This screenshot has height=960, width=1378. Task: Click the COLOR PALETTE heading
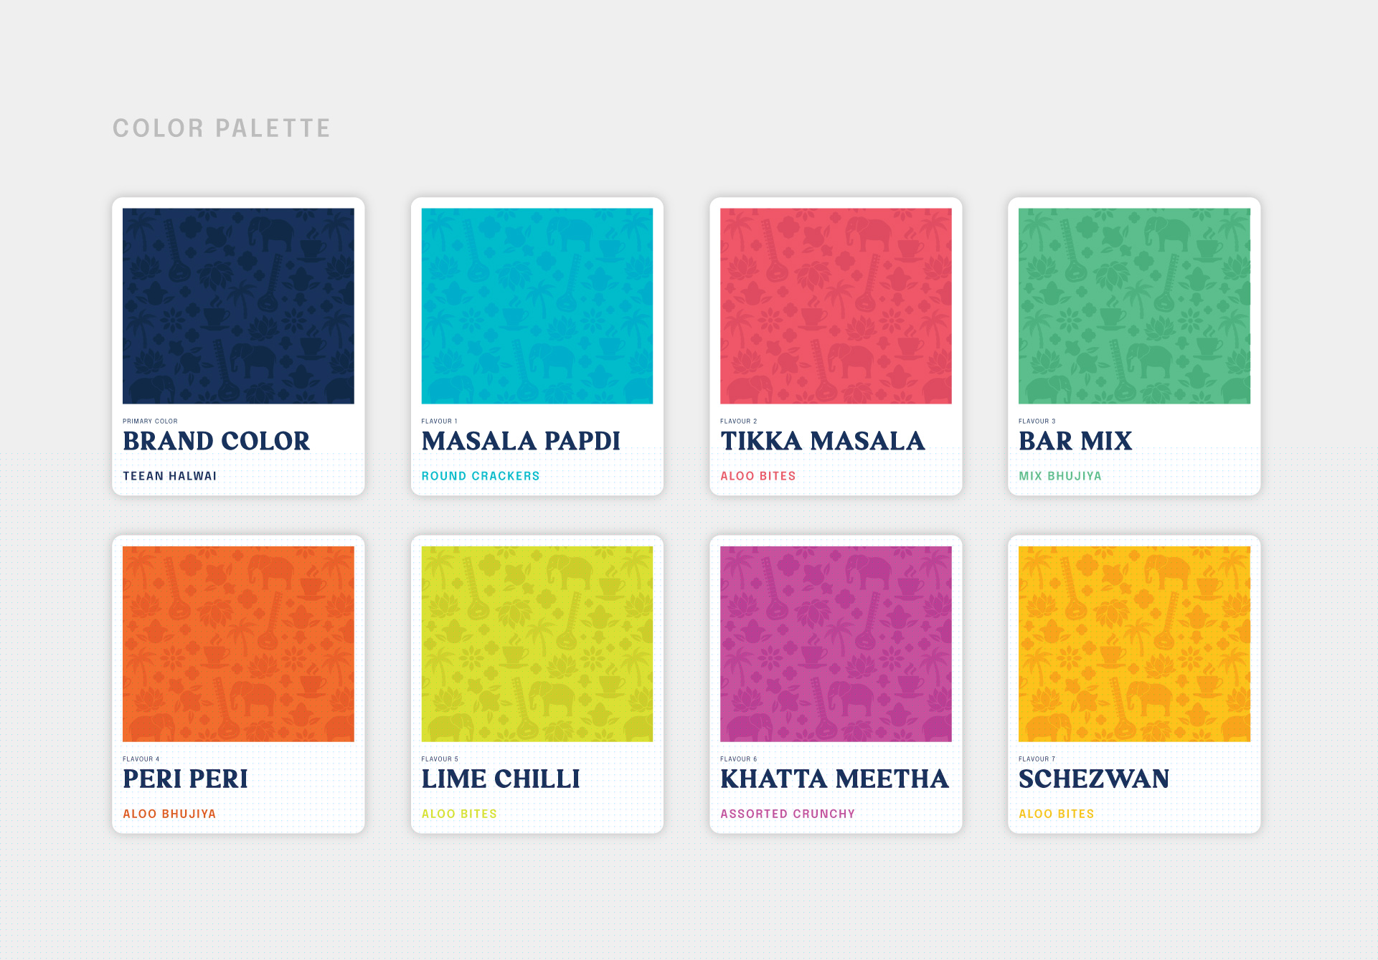[222, 128]
